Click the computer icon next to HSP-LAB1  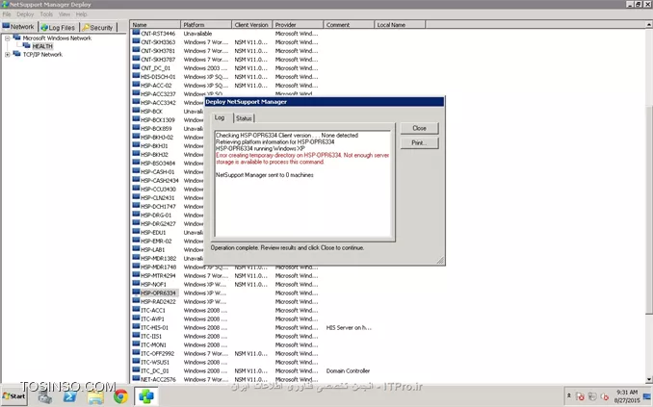pos(136,249)
